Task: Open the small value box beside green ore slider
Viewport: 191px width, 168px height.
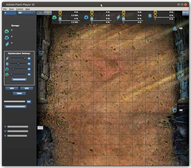Action: point(29,74)
